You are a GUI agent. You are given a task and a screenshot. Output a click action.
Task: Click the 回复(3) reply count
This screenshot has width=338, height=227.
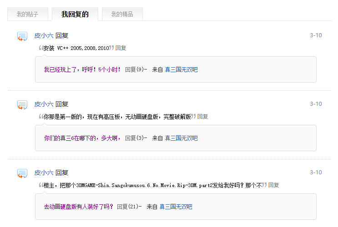(136, 138)
